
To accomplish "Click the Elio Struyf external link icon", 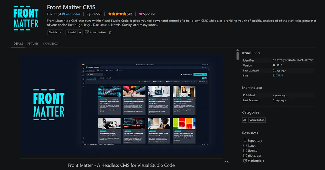I will [245, 155].
